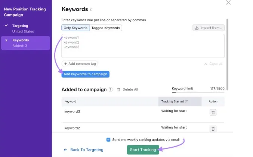
Task: Click the dialog vertical scrollbar
Action: tap(227, 54)
